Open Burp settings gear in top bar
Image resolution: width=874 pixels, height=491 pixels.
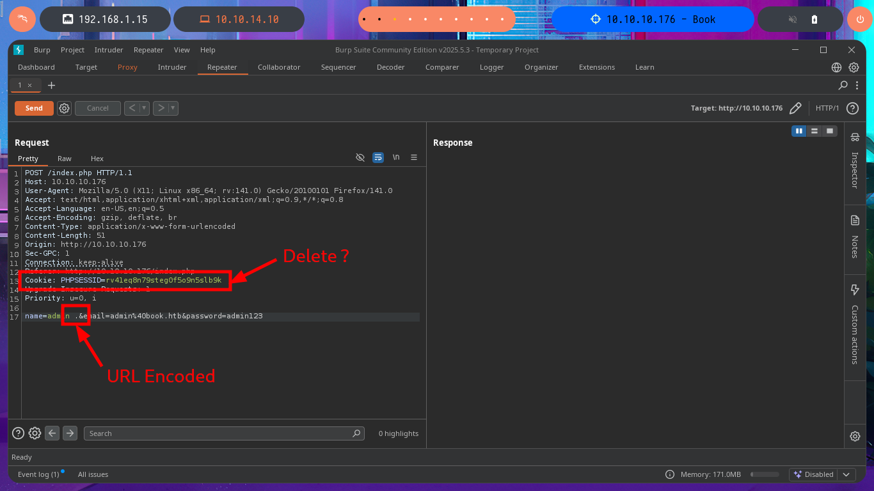pos(854,67)
